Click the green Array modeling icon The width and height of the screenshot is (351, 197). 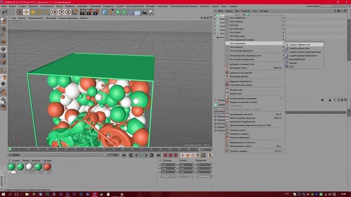point(124,12)
